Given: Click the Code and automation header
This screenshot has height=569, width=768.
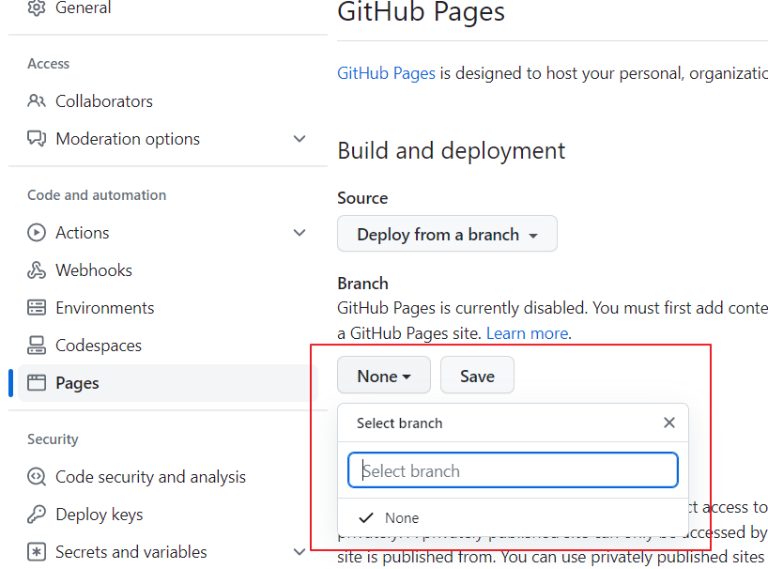Looking at the screenshot, I should pyautogui.click(x=97, y=195).
